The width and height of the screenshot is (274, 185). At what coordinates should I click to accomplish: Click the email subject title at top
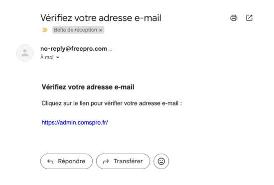point(101,18)
